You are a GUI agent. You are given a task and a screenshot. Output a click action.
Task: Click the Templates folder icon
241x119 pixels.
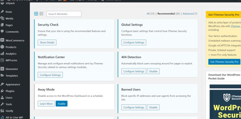[x=2, y=75]
